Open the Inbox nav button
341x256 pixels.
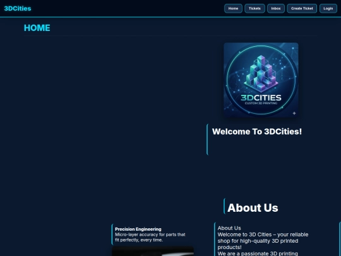(x=276, y=8)
